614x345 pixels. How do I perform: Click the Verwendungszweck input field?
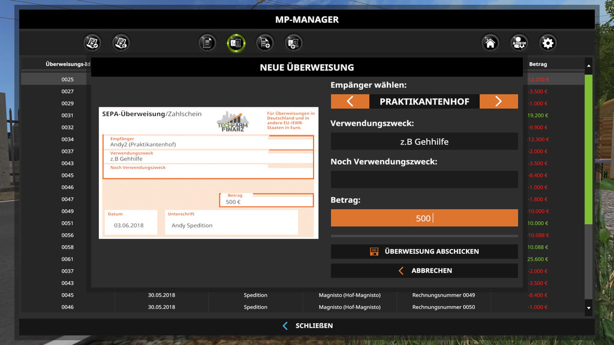(424, 141)
